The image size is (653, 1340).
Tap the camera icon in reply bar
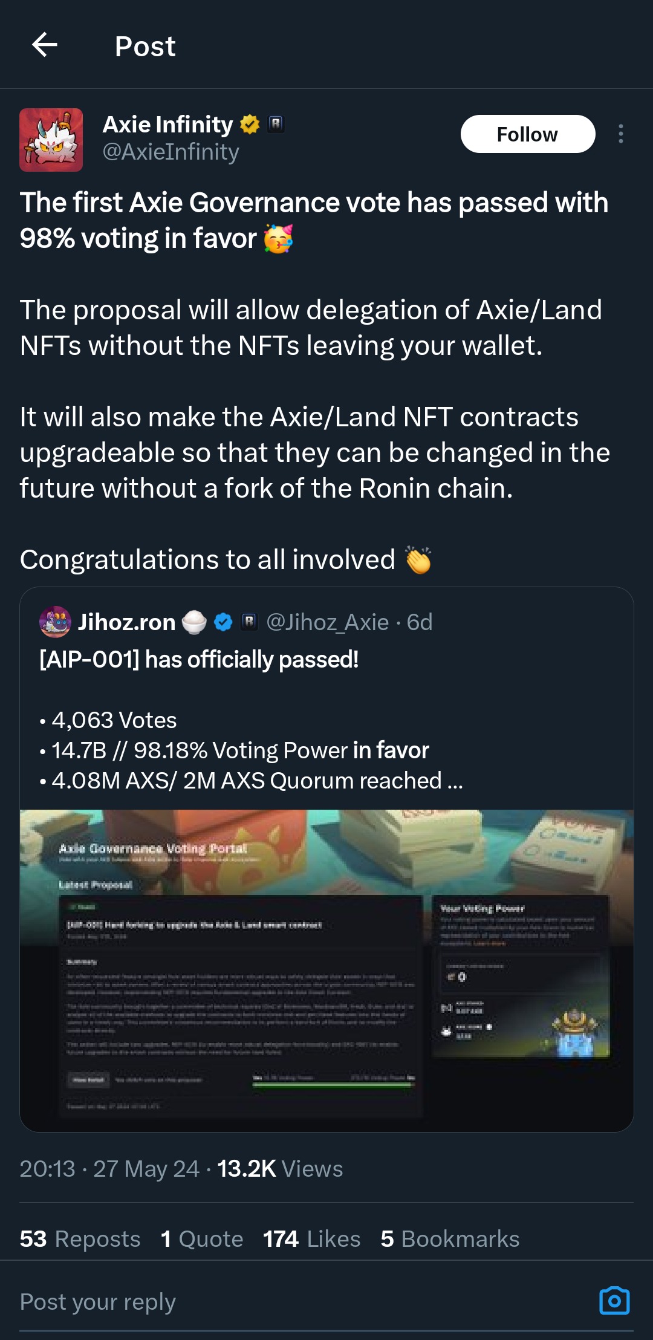coord(614,1301)
